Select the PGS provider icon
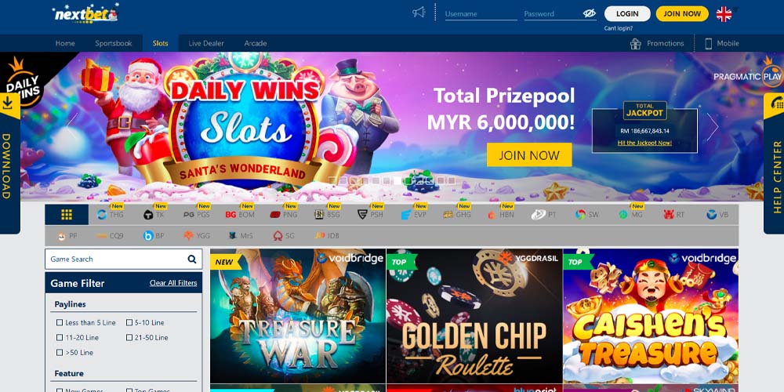The width and height of the screenshot is (784, 392). (x=197, y=215)
